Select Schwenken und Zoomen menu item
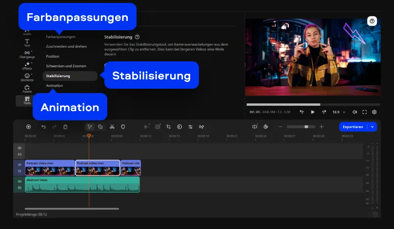This screenshot has height=229, width=394. point(65,66)
